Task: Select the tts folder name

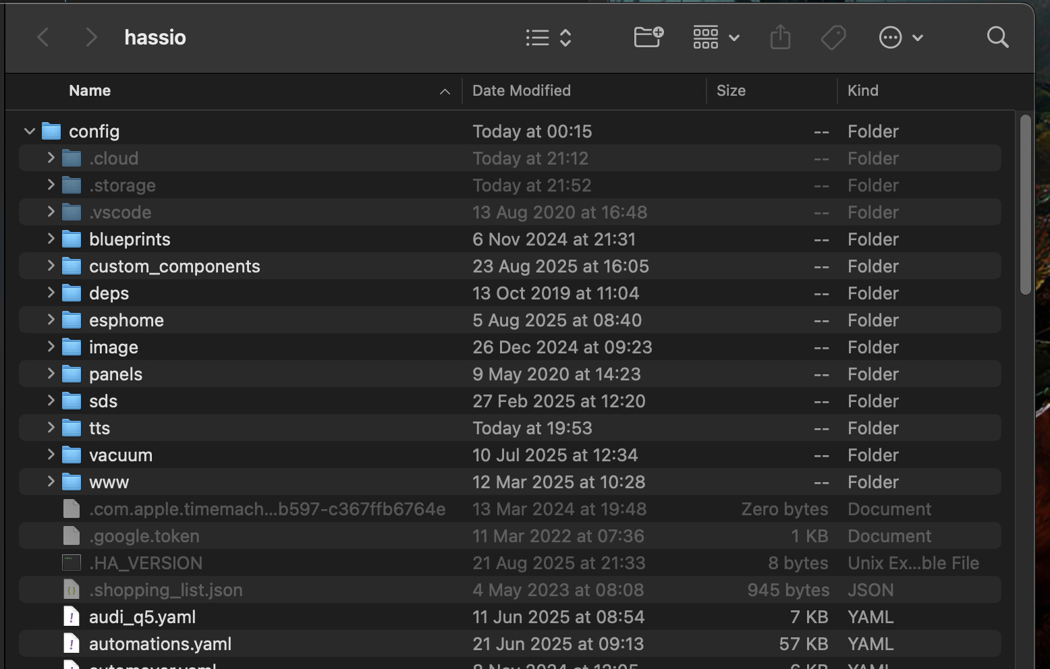Action: 100,428
